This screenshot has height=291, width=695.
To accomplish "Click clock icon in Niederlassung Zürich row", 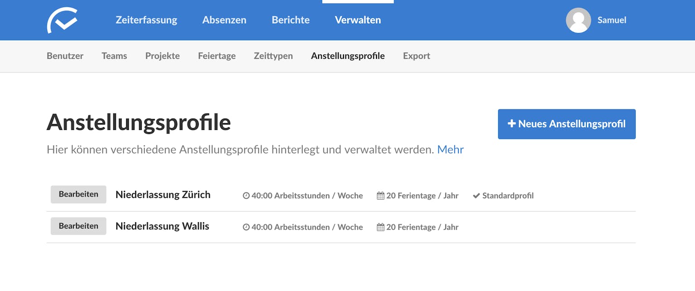I will (x=246, y=196).
